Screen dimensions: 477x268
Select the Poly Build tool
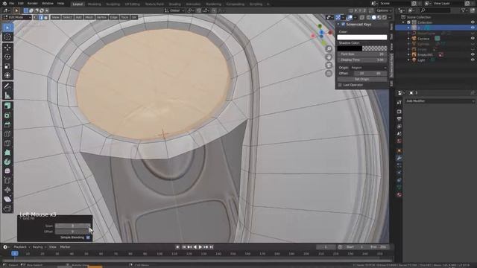click(x=7, y=153)
